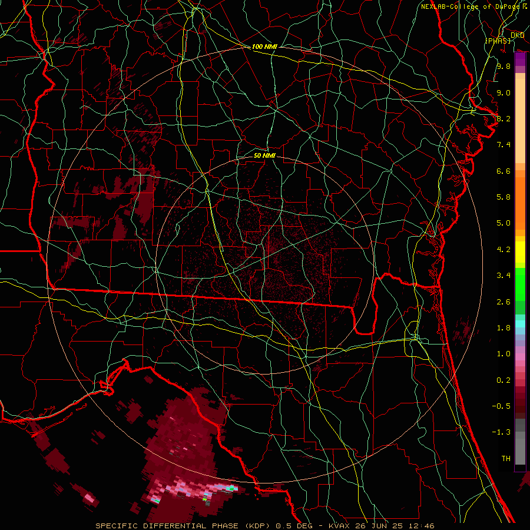The width and height of the screenshot is (530, 530).
Task: Pick the pink color bar segment
Action: point(520,357)
